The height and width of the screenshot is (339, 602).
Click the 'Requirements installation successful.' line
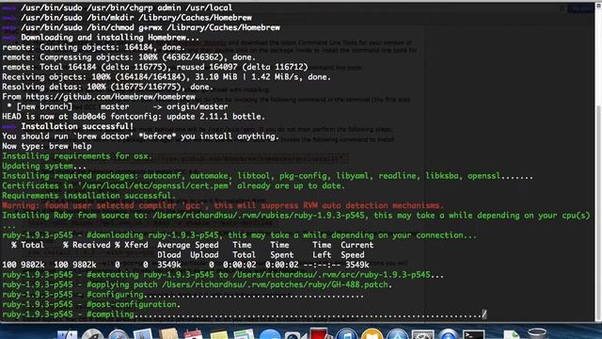tap(88, 196)
